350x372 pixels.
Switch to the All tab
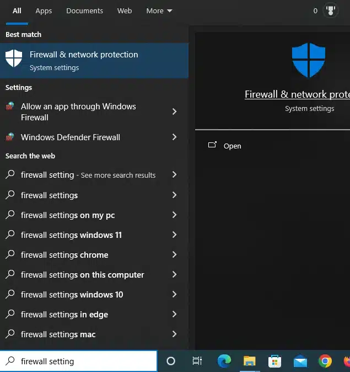point(17,11)
